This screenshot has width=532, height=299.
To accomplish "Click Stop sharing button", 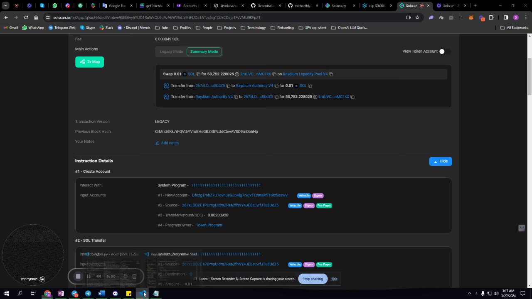I will pos(313,279).
